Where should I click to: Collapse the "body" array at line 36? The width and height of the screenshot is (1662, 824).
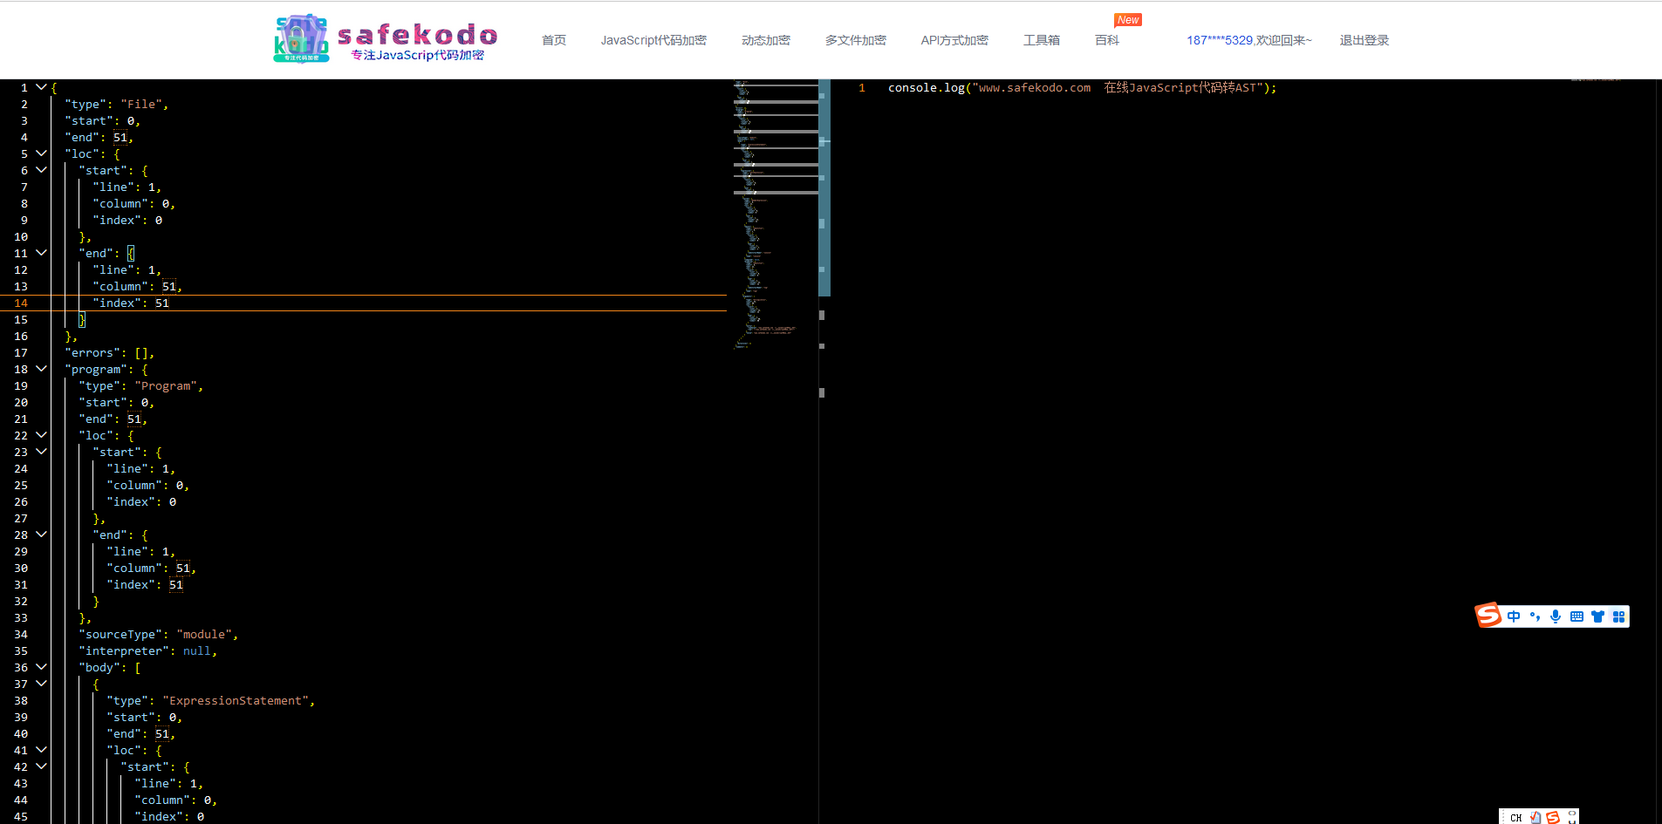point(41,667)
